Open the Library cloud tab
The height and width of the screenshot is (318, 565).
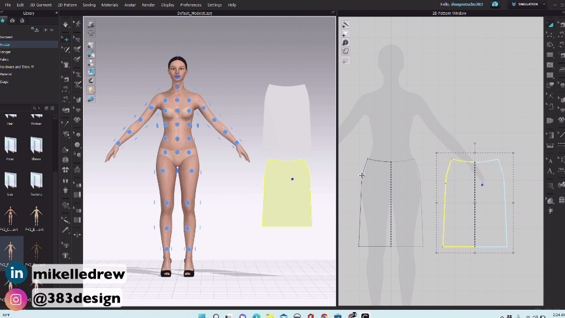tap(12, 21)
